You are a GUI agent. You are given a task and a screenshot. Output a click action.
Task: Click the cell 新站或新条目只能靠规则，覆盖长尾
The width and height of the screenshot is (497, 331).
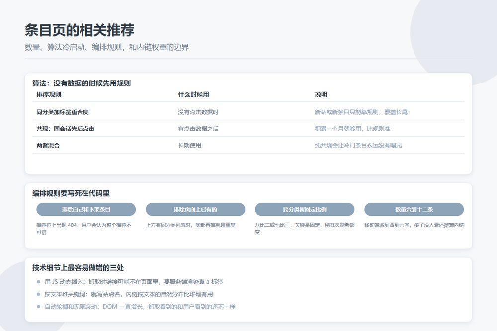pos(361,112)
